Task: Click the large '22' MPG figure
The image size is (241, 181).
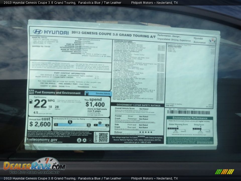Action: click(x=40, y=104)
